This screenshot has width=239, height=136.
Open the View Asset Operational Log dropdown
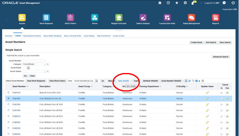coord(97,81)
